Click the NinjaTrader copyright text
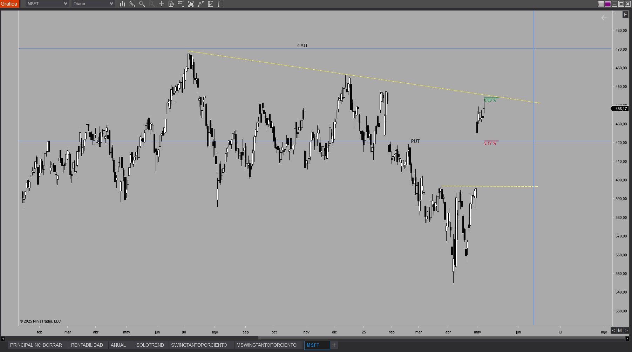632x352 pixels. pos(40,321)
